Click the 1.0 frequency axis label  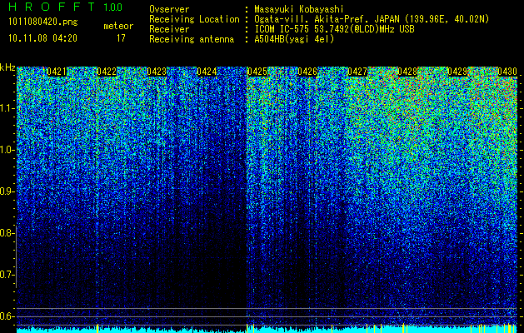click(7, 150)
